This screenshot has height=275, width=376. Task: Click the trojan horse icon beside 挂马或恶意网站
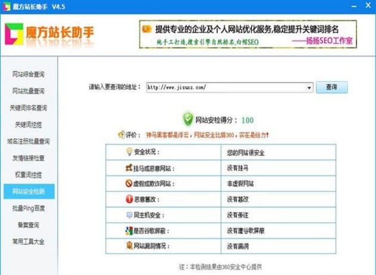coord(128,168)
